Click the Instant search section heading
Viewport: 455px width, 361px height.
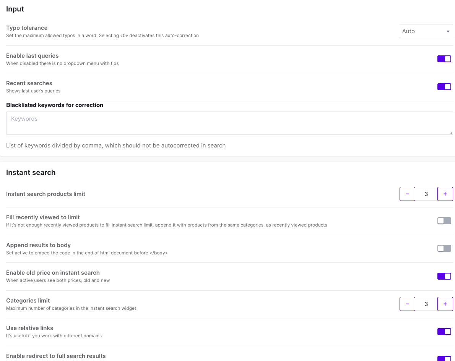pos(31,173)
